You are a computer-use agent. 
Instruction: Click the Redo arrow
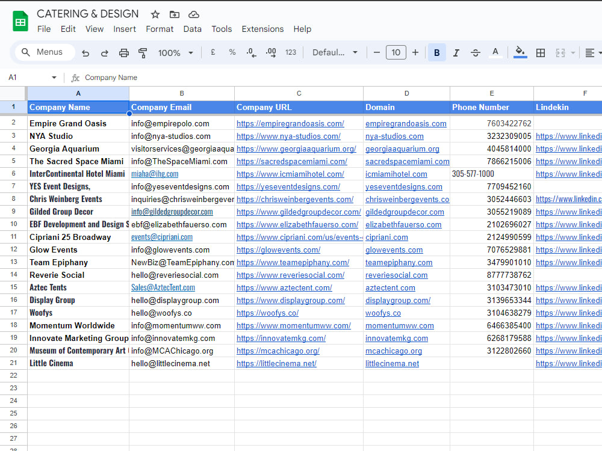(x=104, y=52)
